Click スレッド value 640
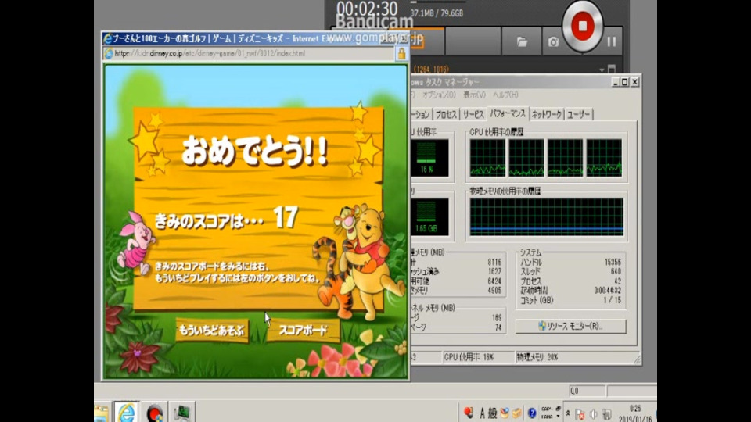 coord(616,272)
